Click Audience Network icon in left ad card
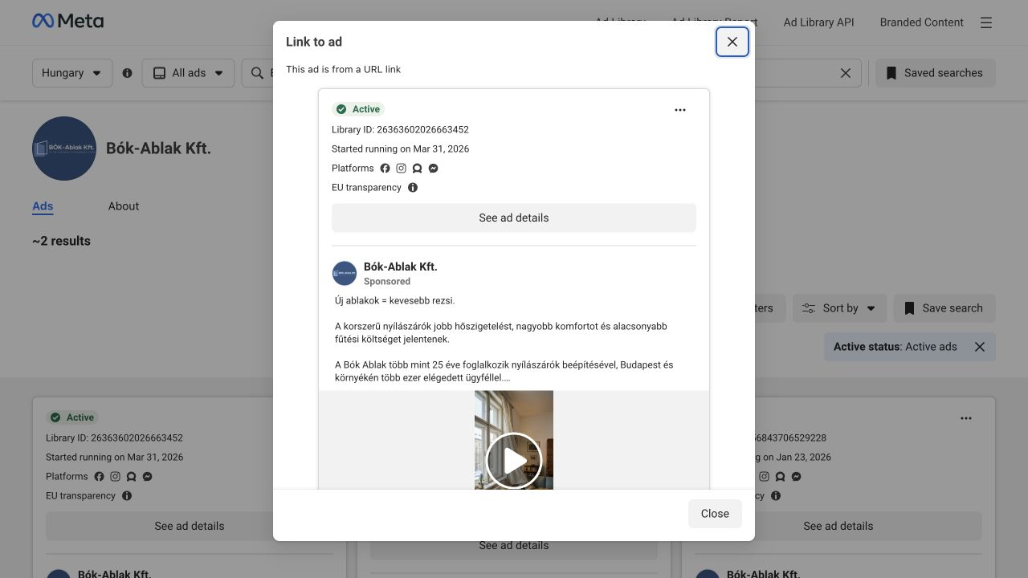This screenshot has width=1028, height=578. [x=131, y=477]
